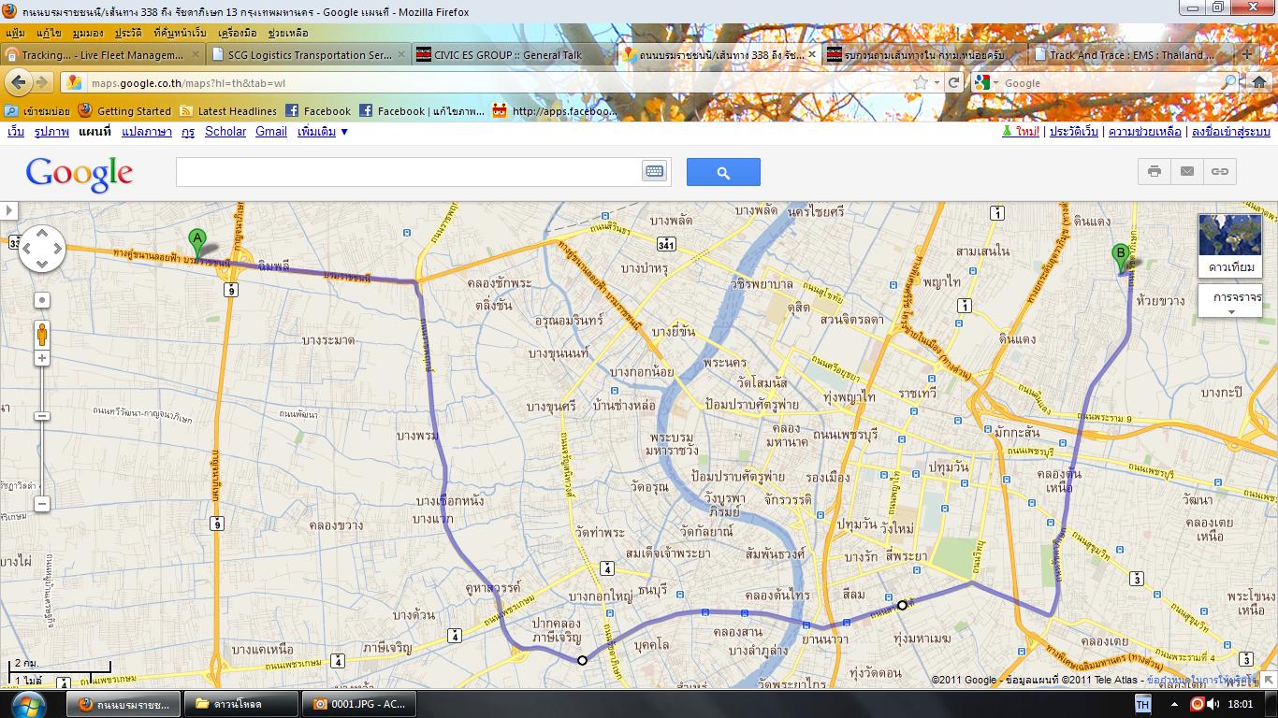Click the browser forward arrow
This screenshot has height=718, width=1278.
(42, 82)
